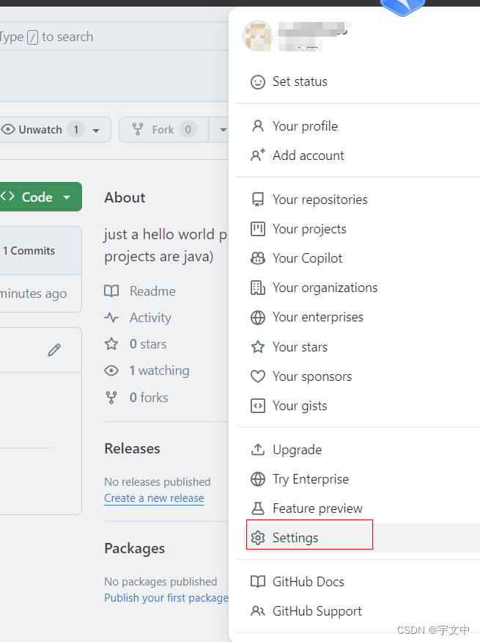Image resolution: width=480 pixels, height=642 pixels.
Task: Open the 1 Commits link
Action: 29,251
